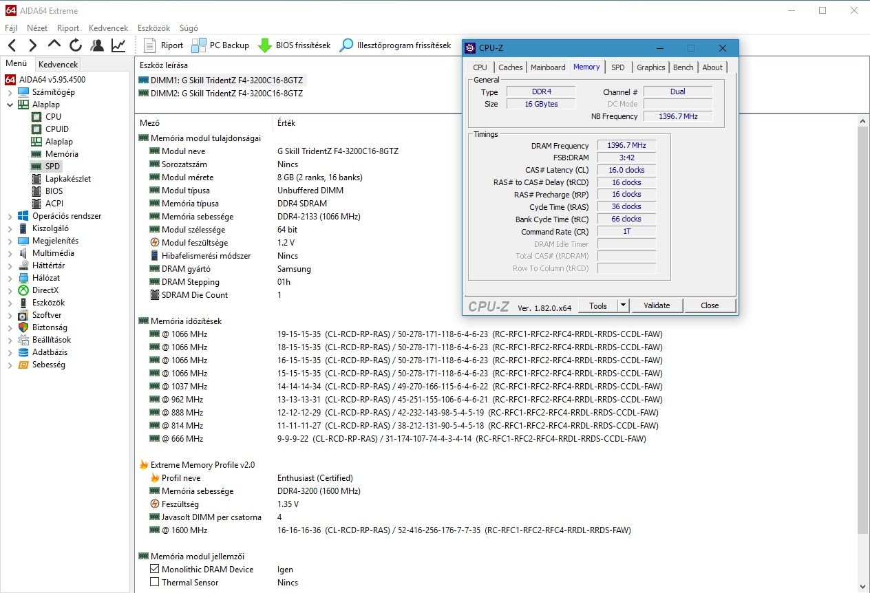Viewport: 870px width, 593px height.
Task: Click the Eszközök tree icon
Action: pos(23,303)
